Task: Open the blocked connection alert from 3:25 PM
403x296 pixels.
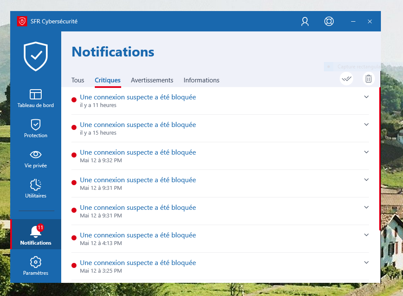Action: (138, 263)
